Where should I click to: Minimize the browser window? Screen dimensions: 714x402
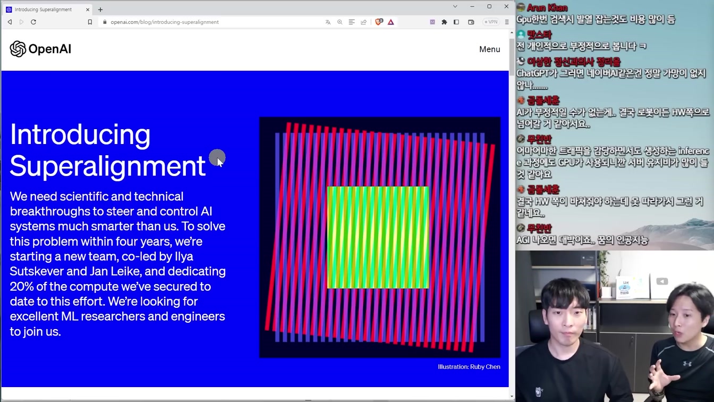(472, 6)
